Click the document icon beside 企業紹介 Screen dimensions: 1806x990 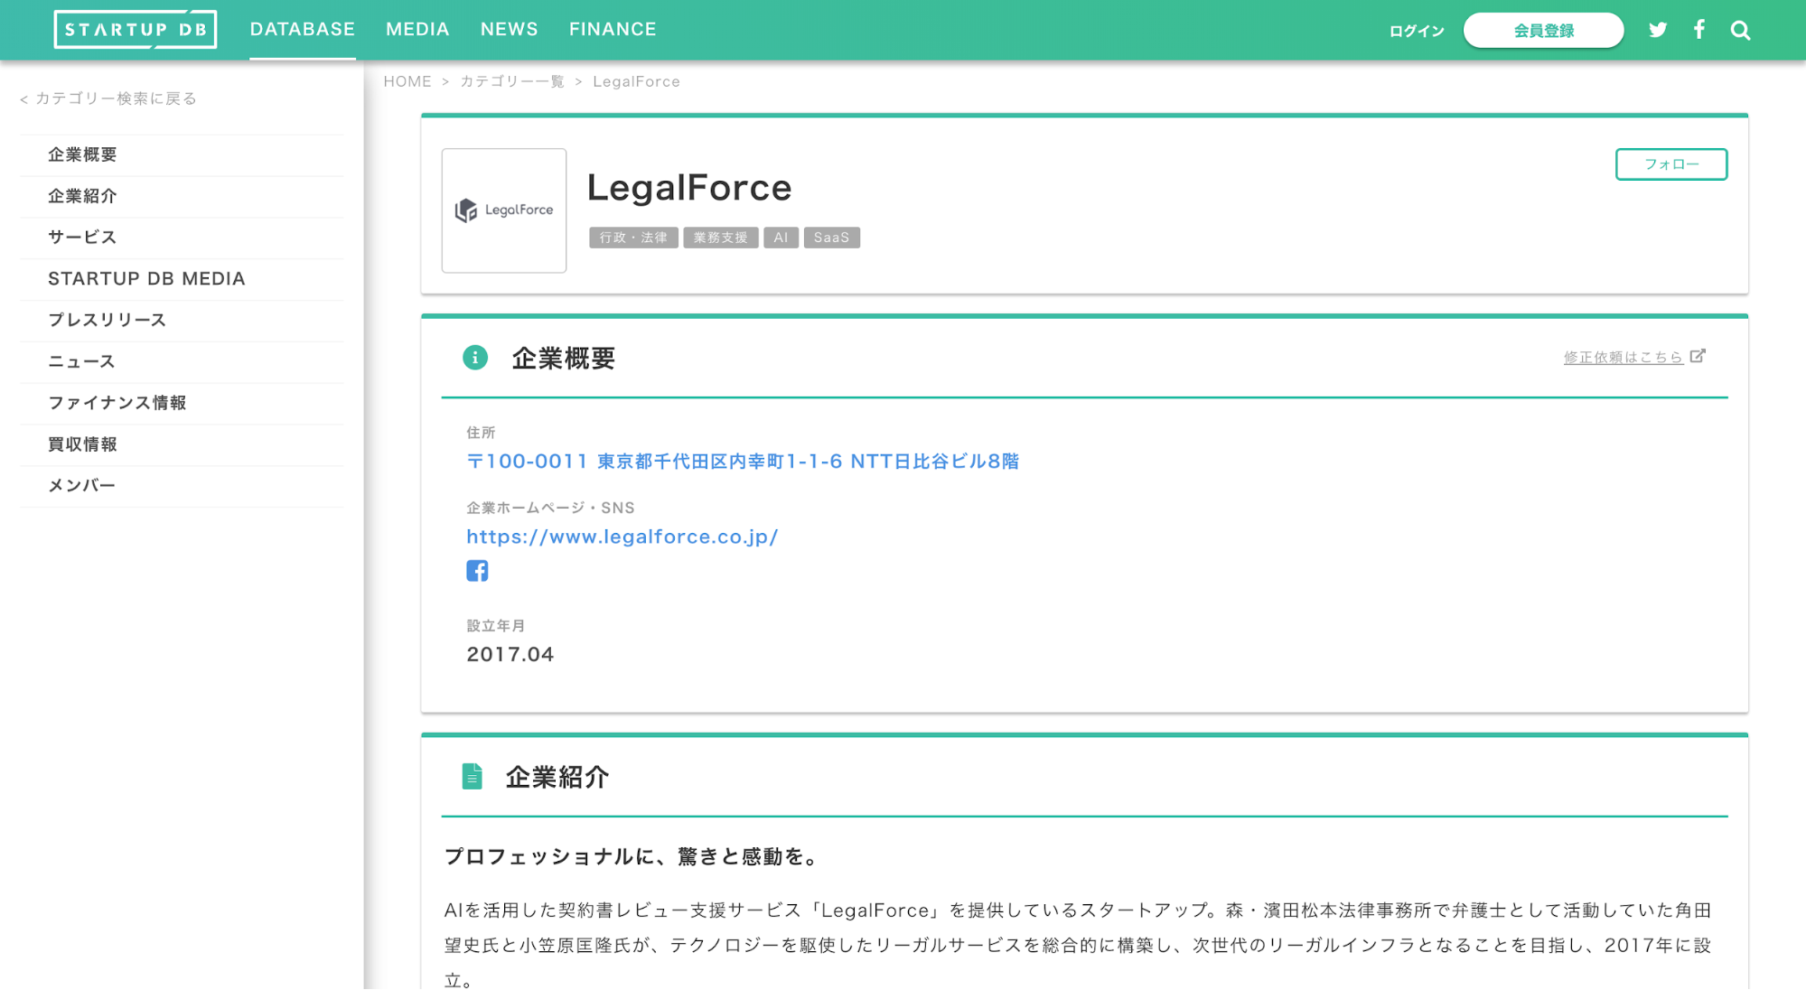(x=472, y=777)
